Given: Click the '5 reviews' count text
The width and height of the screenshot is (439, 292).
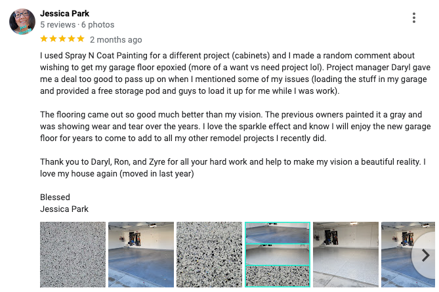Looking at the screenshot, I should point(58,24).
